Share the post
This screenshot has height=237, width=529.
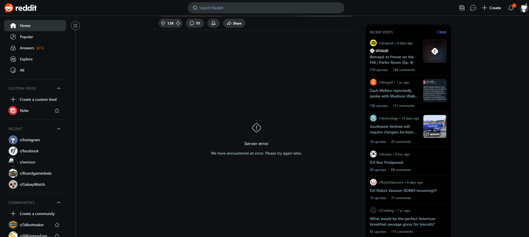coord(234,23)
